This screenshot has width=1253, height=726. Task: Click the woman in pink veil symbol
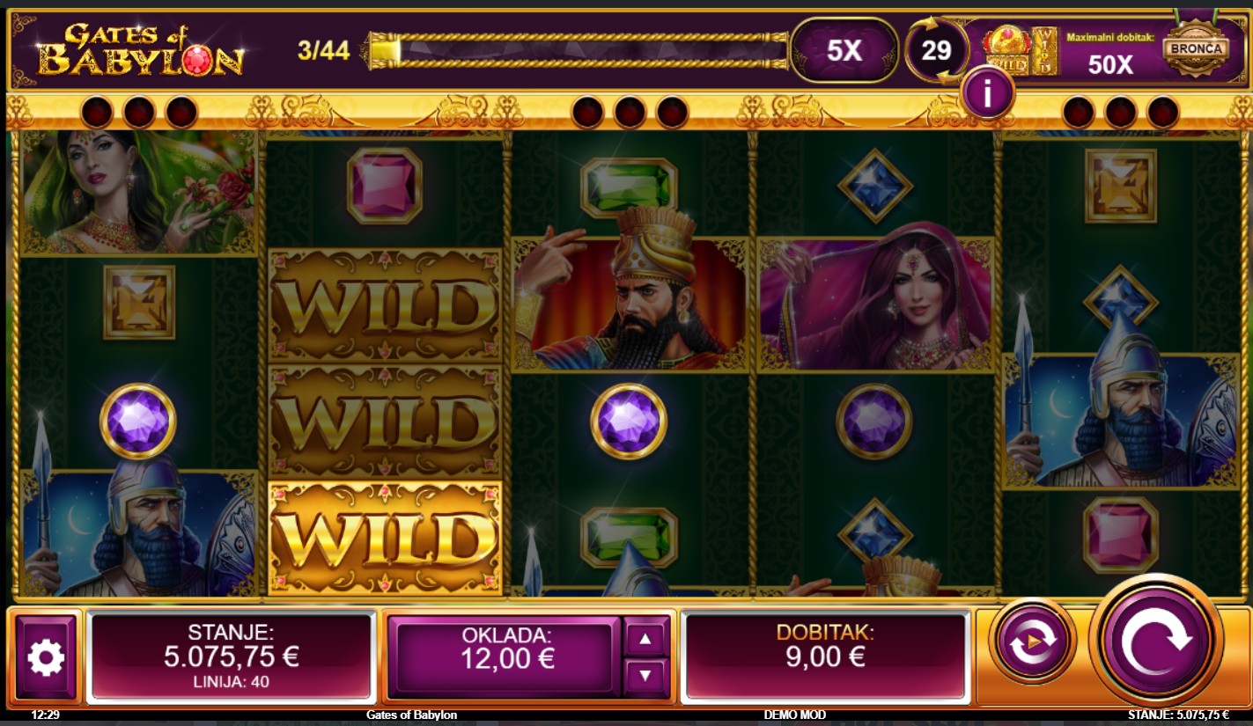click(874, 304)
